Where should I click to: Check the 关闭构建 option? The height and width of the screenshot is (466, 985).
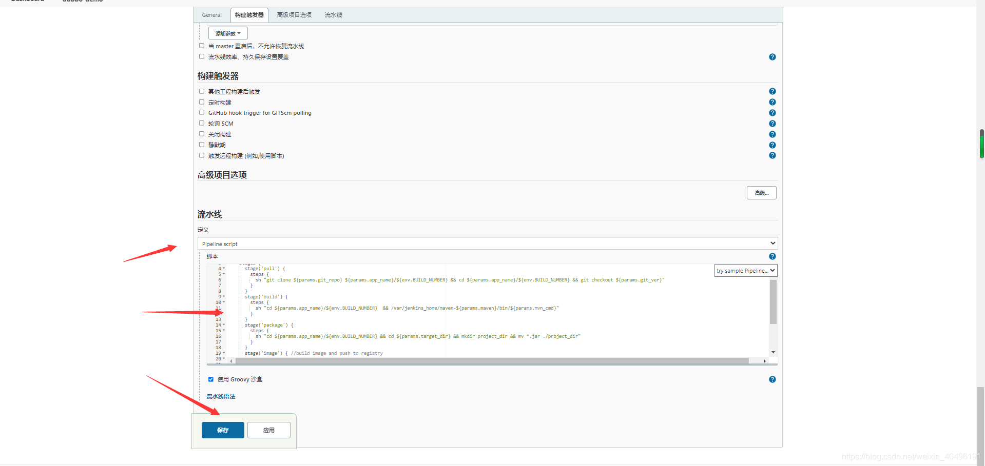202,134
